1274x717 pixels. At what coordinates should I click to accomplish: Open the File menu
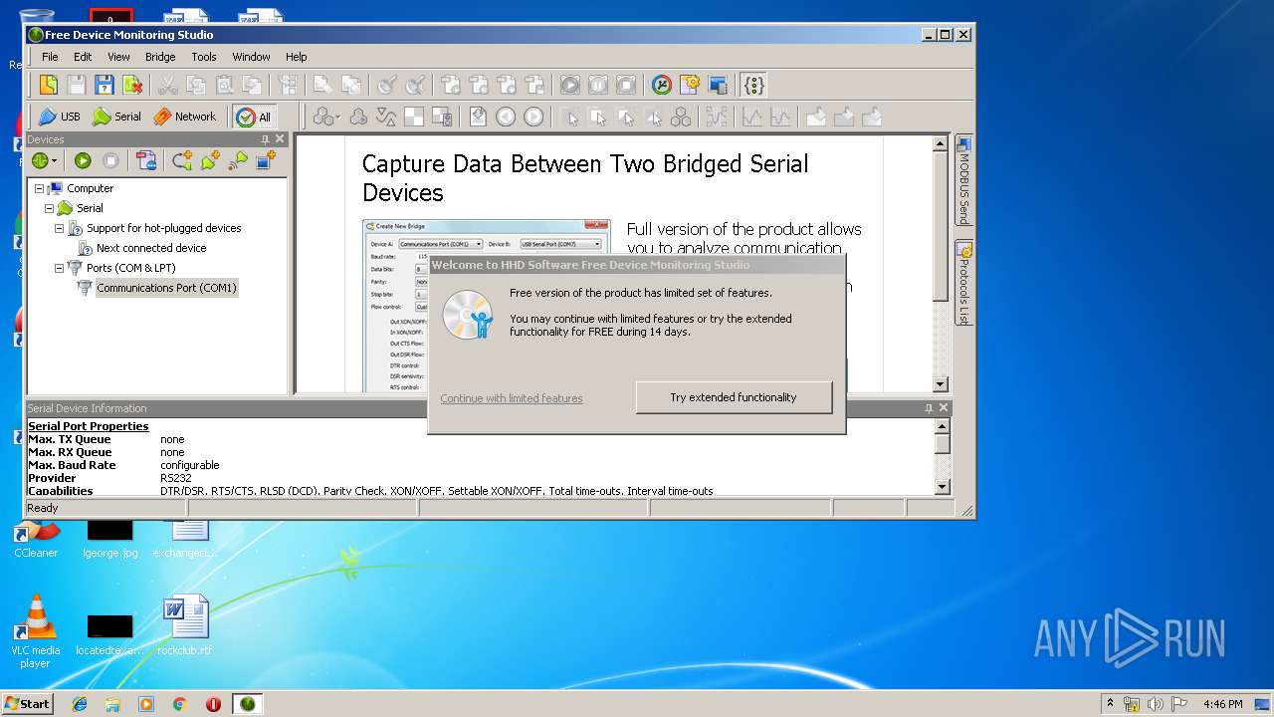click(50, 57)
